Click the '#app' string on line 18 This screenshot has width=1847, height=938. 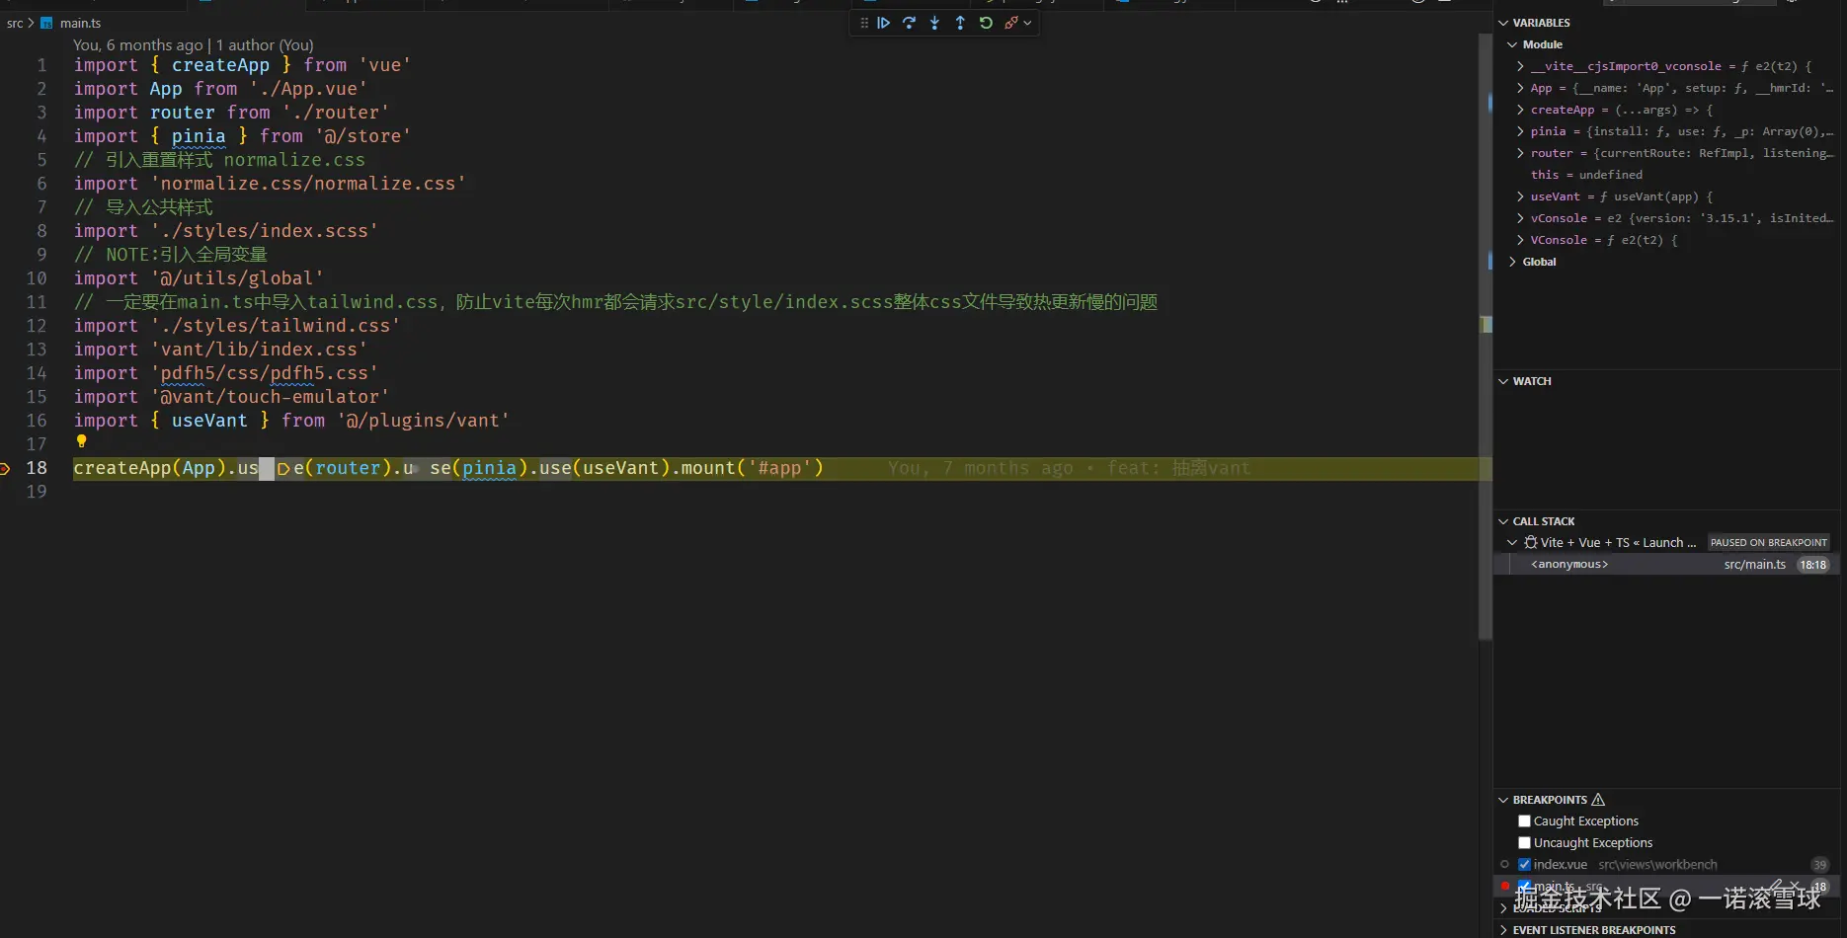click(780, 468)
